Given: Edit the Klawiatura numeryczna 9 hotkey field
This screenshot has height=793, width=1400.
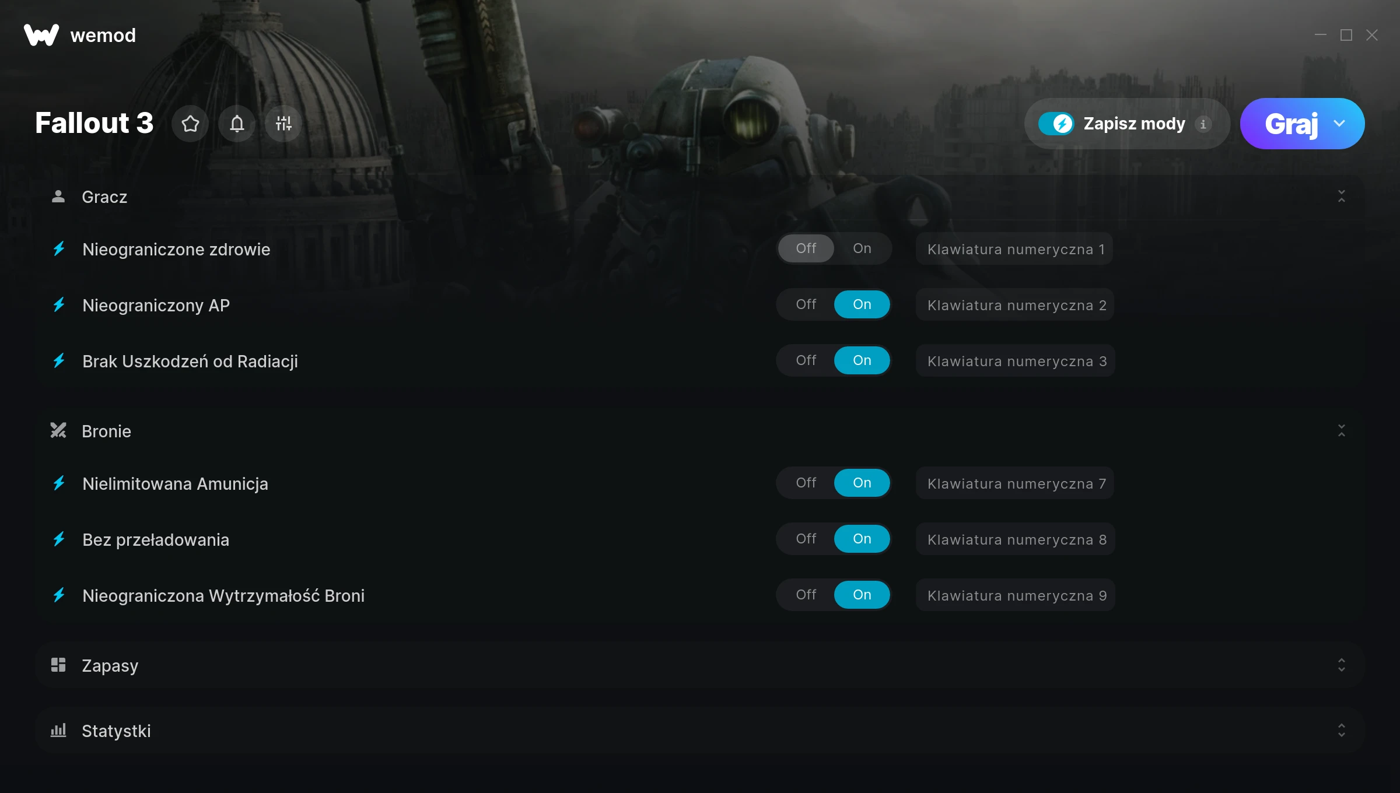Looking at the screenshot, I should (1016, 595).
